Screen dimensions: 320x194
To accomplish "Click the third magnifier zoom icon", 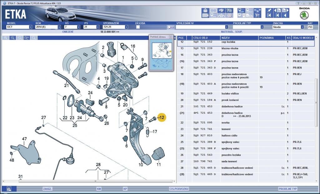I will click(x=20, y=38).
